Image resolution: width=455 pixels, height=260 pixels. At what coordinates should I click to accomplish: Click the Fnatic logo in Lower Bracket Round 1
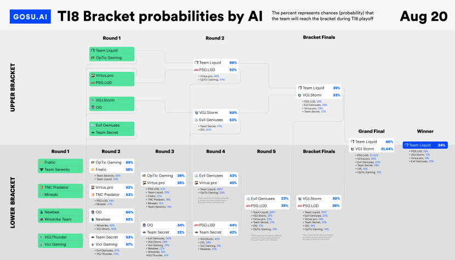(42, 162)
